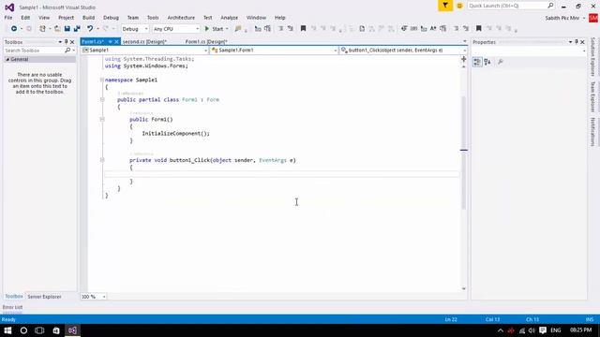The width and height of the screenshot is (600, 337).
Task: Click the second bookmark icon near Properties
Action: (478, 29)
